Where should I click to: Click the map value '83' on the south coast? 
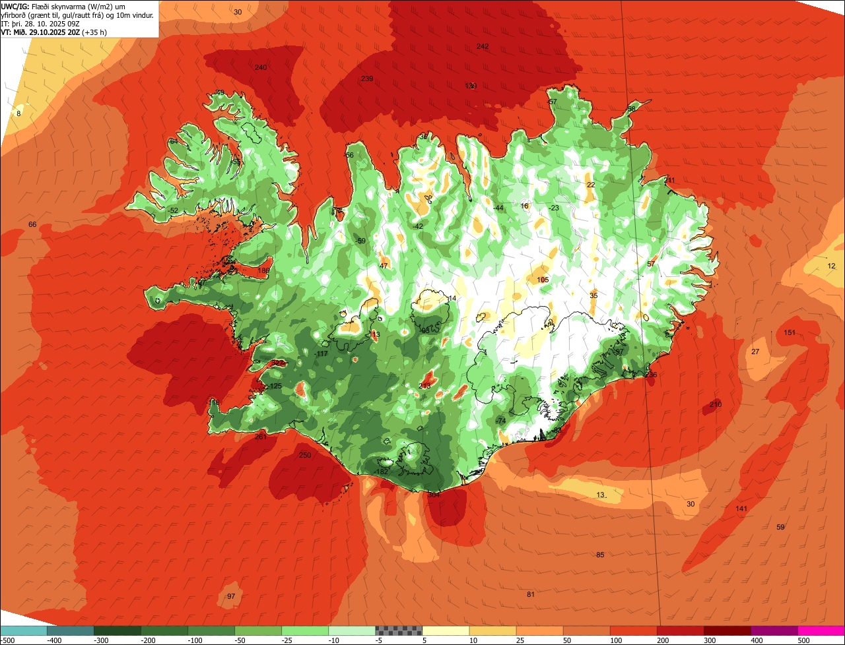(x=557, y=430)
